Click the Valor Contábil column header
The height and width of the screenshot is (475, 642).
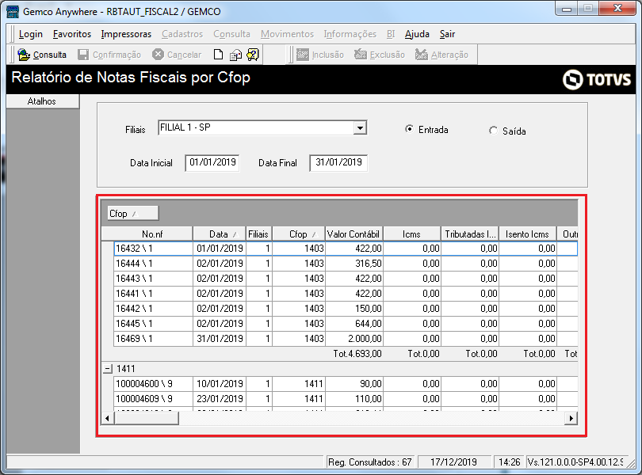pos(353,234)
